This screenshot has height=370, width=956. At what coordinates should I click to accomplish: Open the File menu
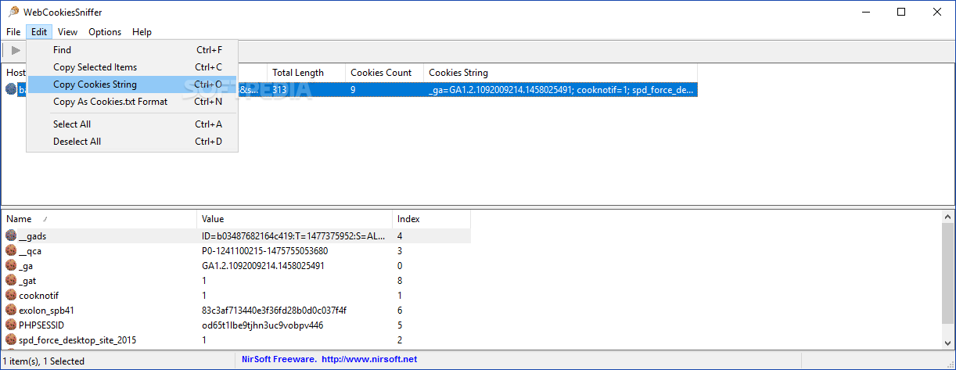(13, 32)
